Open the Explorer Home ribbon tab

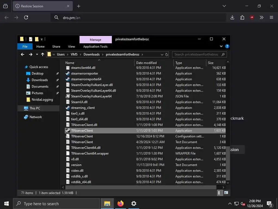click(40, 46)
